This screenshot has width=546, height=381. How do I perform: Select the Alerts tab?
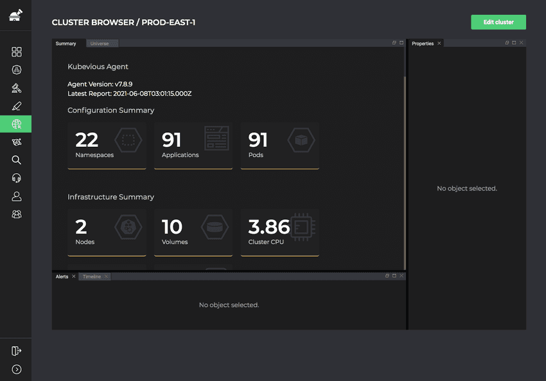[x=62, y=276]
